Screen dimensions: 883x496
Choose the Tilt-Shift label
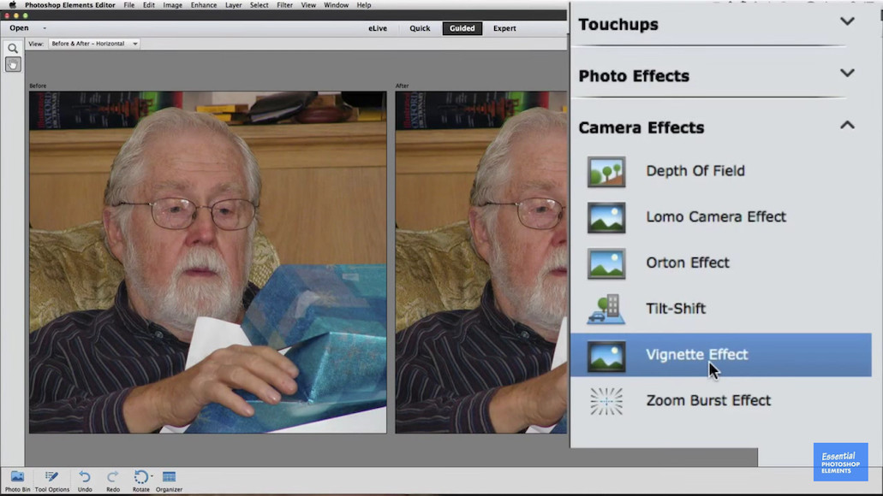pyautogui.click(x=676, y=309)
